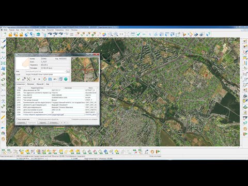Go to next object arrow in dialog
This screenshot has height=186, width=248.
pyautogui.click(x=39, y=79)
